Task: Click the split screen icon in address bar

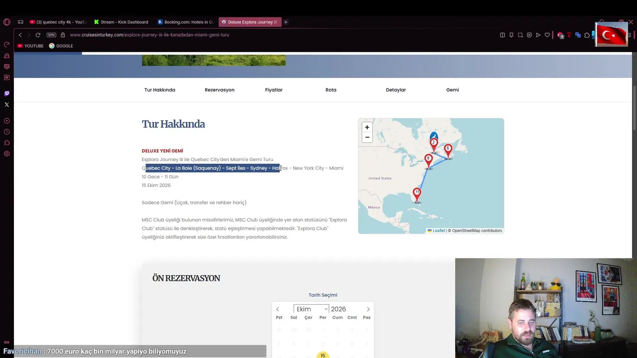Action: click(502, 35)
